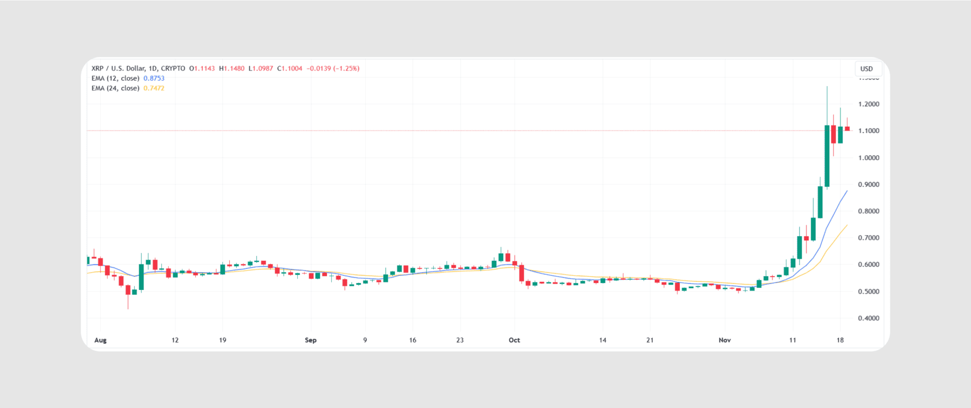Click the 0.6000 price axis label

click(x=869, y=265)
